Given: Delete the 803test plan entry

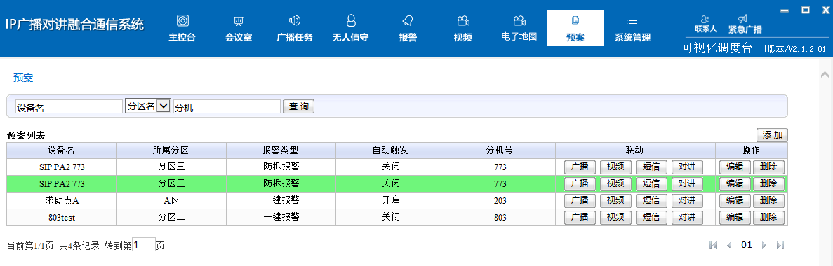Looking at the screenshot, I should point(768,217).
